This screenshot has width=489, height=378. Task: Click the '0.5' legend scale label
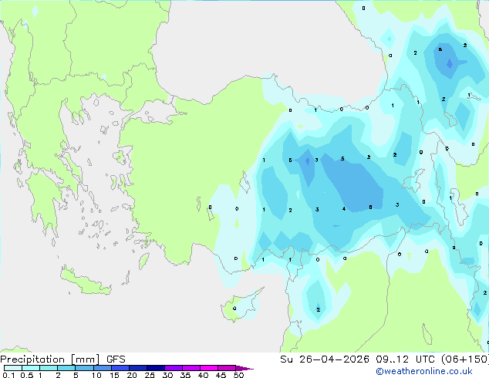(x=27, y=375)
